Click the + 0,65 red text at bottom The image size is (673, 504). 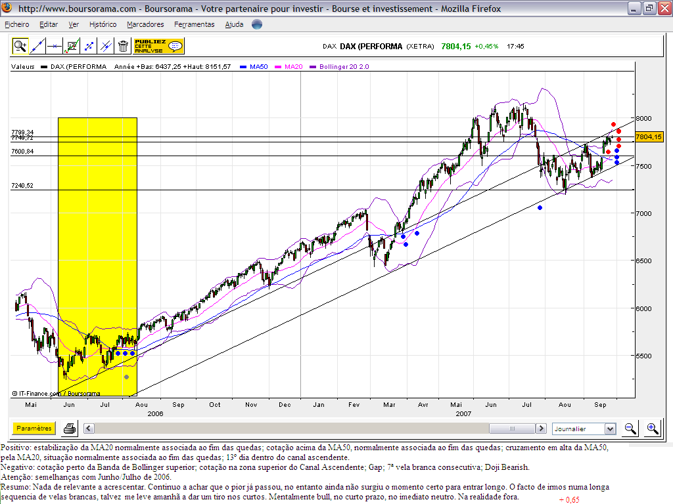coord(569,499)
